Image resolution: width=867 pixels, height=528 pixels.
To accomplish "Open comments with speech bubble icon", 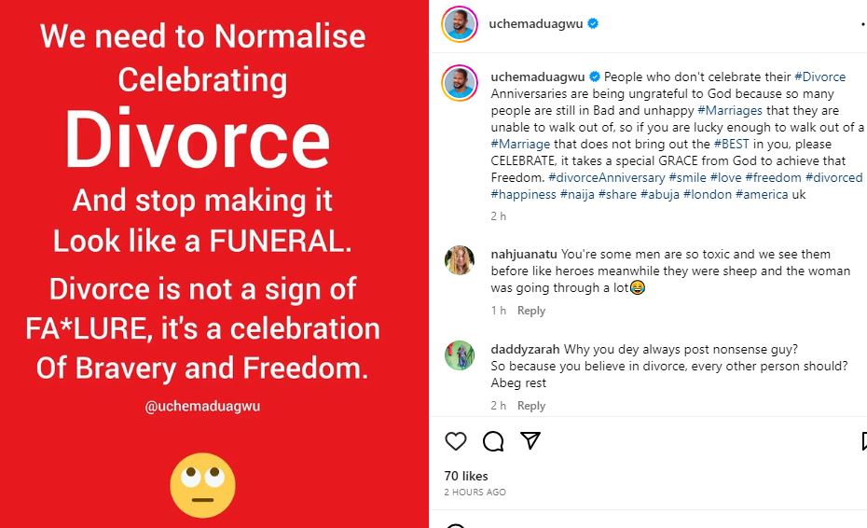I will tap(493, 441).
